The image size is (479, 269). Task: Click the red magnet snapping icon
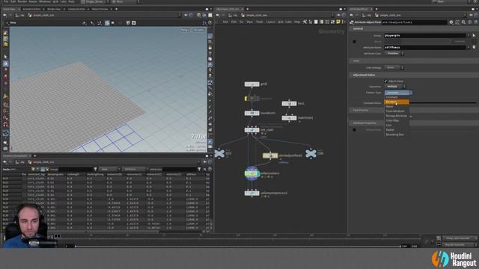point(5,124)
